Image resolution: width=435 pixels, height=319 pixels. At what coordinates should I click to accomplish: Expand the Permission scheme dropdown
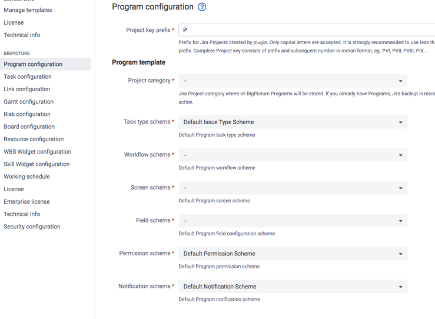[292, 254]
